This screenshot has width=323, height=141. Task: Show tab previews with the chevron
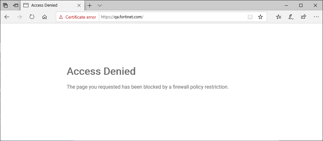click(x=100, y=5)
